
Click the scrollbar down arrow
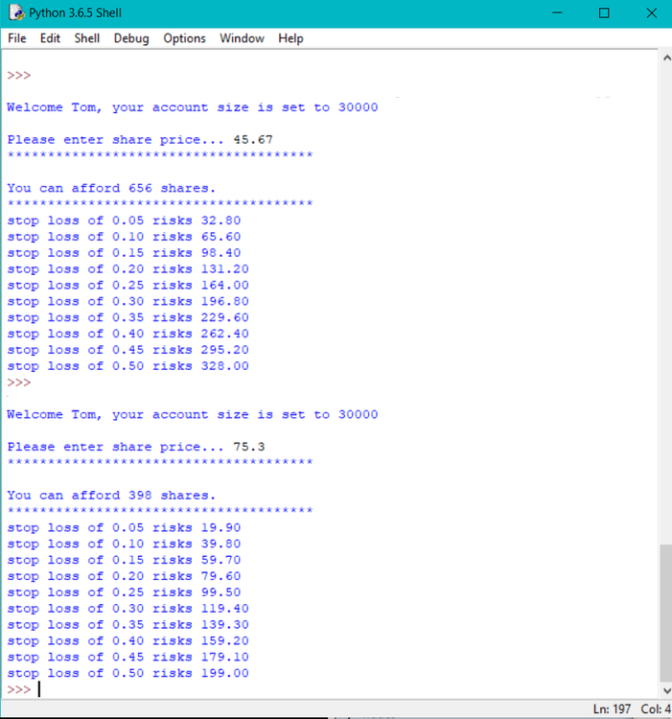(666, 690)
